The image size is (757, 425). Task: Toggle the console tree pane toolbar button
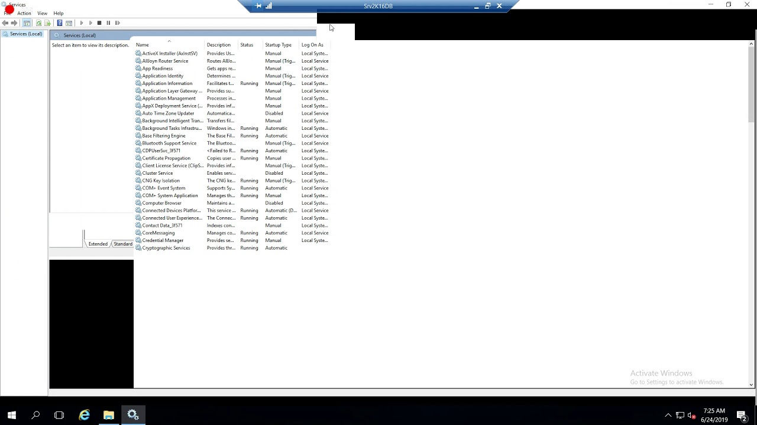27,23
